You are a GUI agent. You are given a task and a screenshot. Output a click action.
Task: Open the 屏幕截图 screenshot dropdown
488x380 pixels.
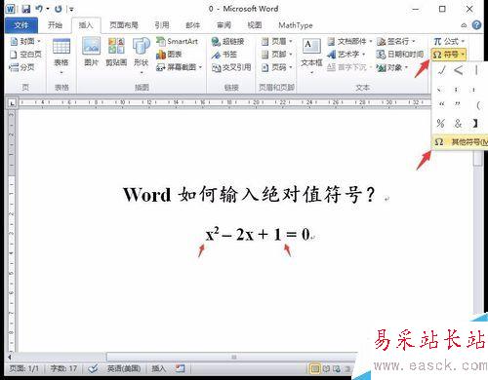tap(180, 67)
